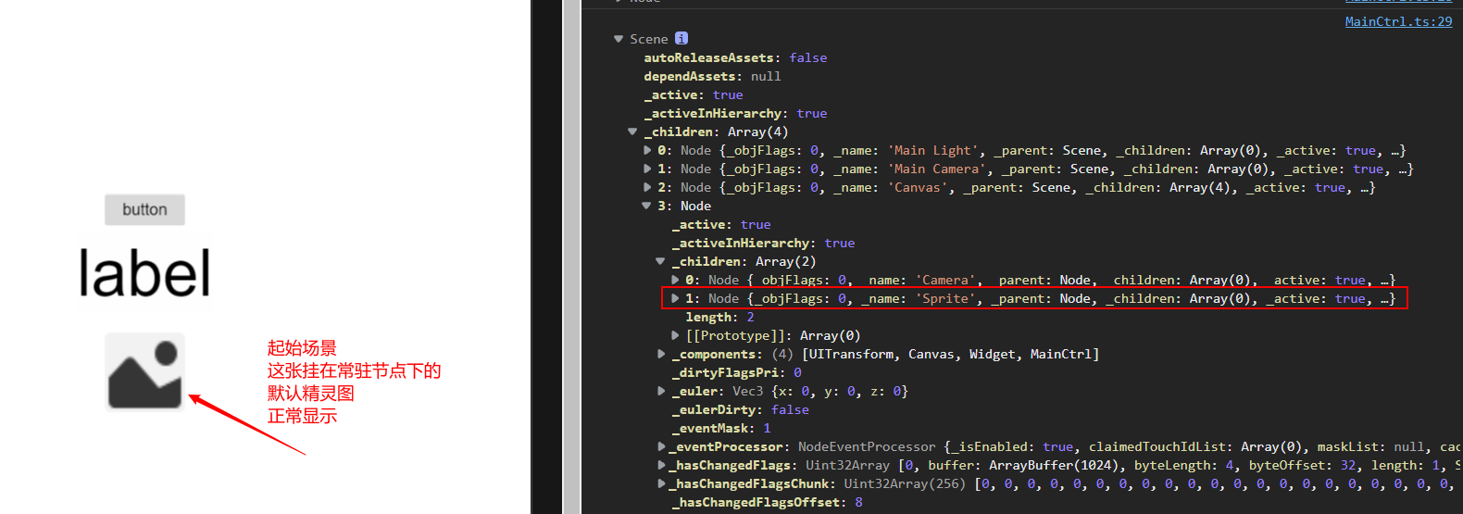1463x514 pixels.
Task: Expand the _hasChangedFlagsChunk: Uint32Array(256) entry
Action: [x=661, y=483]
